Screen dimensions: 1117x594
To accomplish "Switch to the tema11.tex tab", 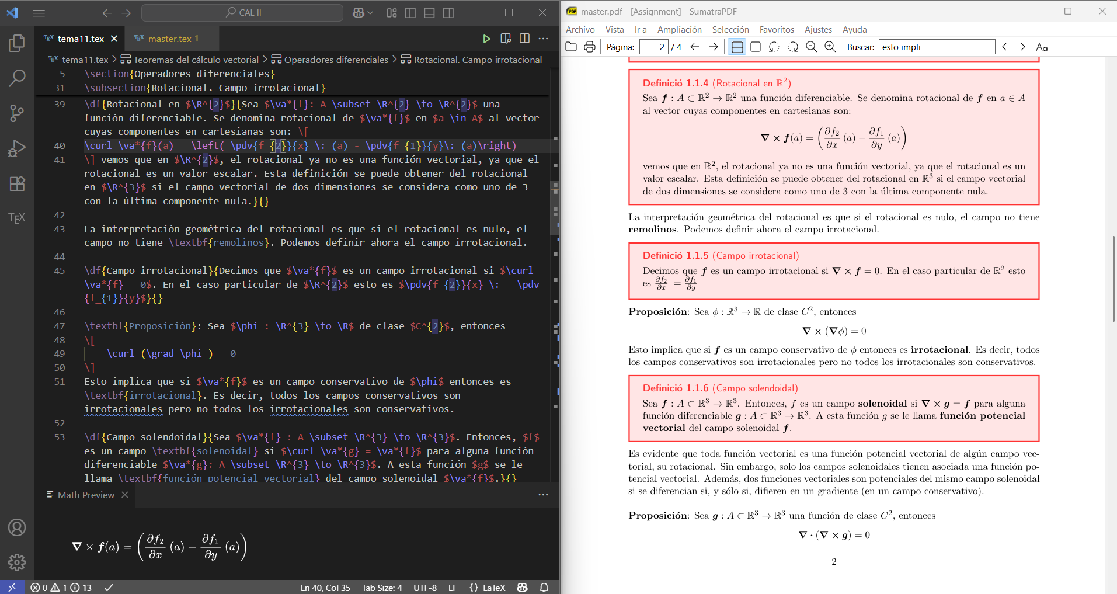I will tap(81, 39).
